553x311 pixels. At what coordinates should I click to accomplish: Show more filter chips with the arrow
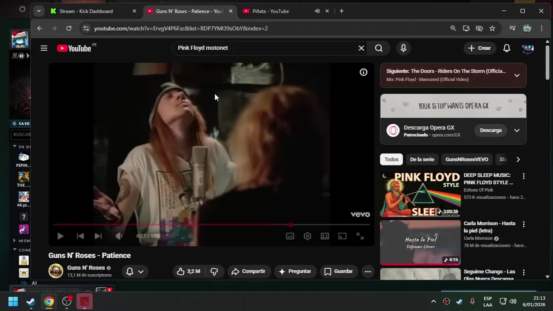coord(518,159)
